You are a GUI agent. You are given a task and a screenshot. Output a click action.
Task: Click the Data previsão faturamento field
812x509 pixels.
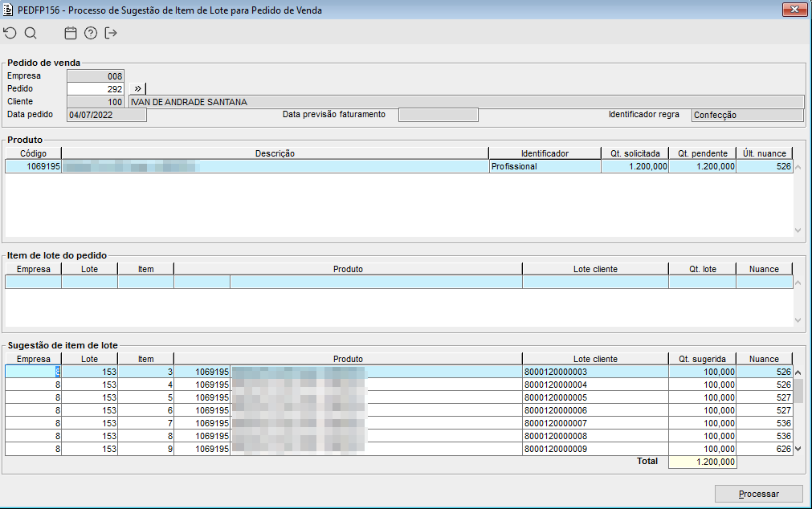tap(438, 115)
